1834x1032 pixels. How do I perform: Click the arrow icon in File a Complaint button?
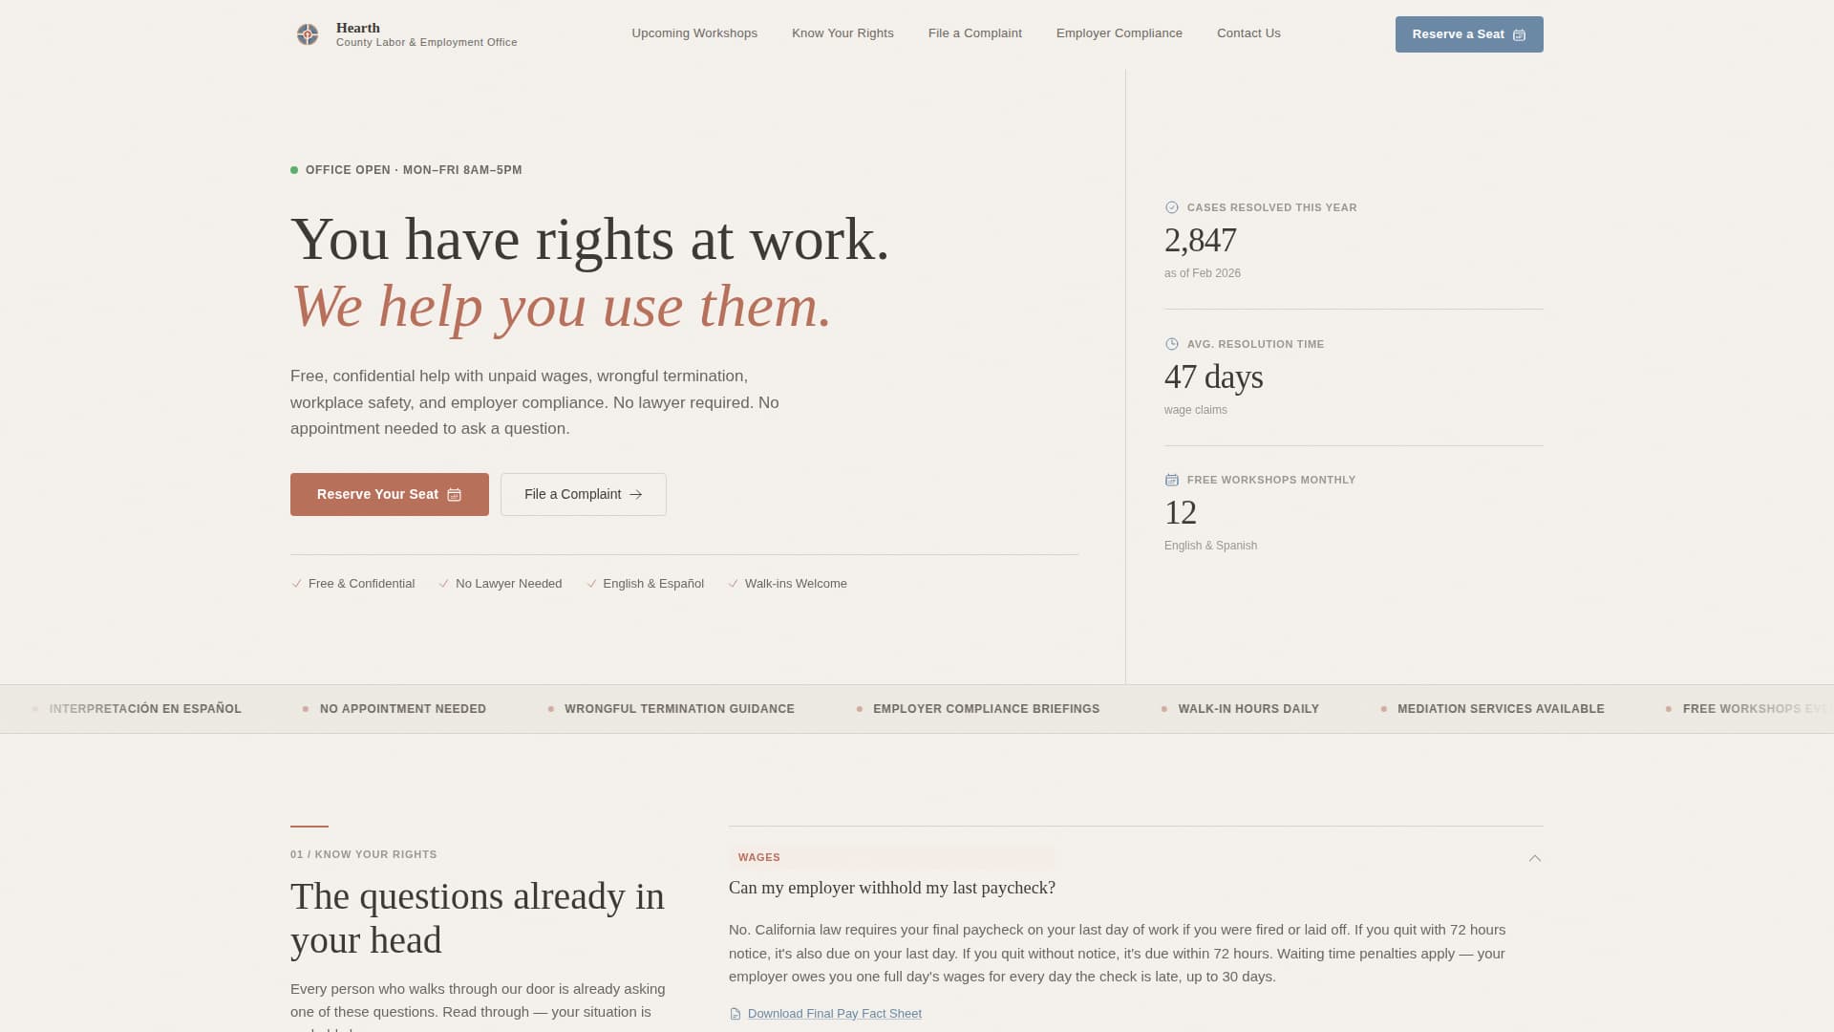pyautogui.click(x=636, y=495)
